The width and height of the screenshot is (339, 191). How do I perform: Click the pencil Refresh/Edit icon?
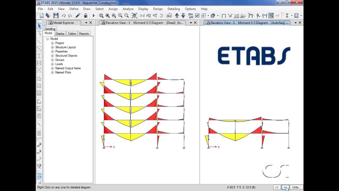78,16
